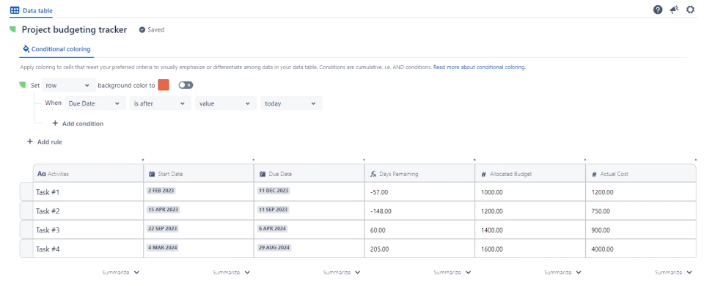This screenshot has width=704, height=286.
Task: Expand the 'today' value dropdown
Action: pyautogui.click(x=291, y=103)
